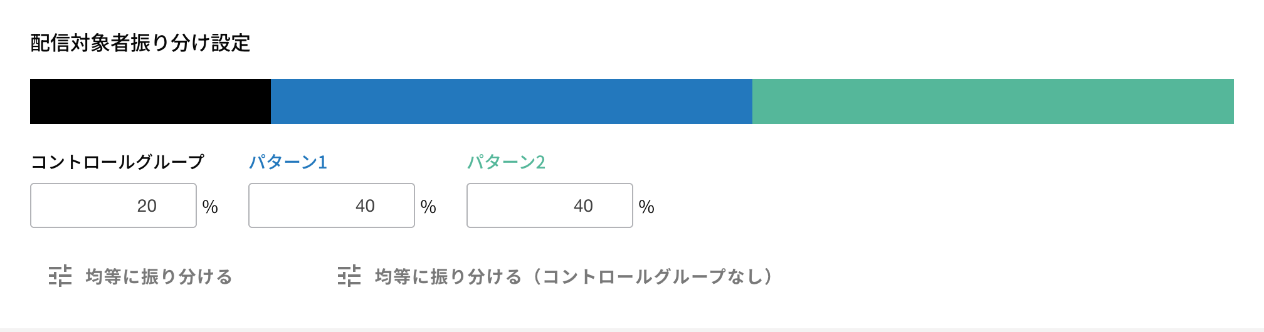Click the black control group bar segment
The width and height of the screenshot is (1264, 332).
pos(150,101)
